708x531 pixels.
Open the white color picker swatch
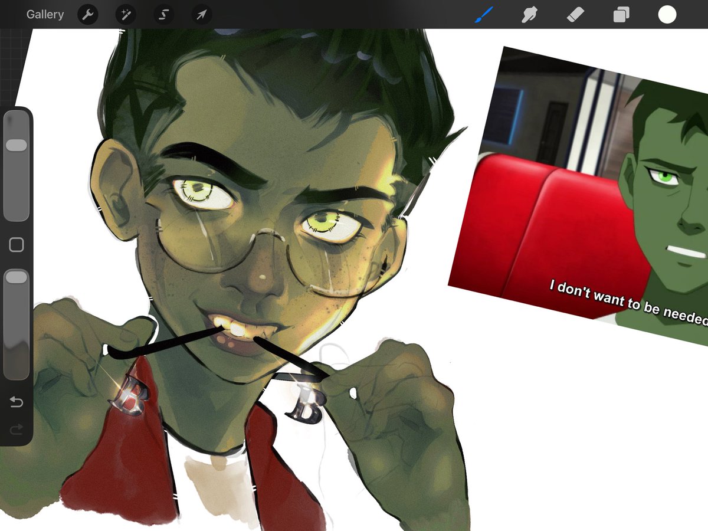point(667,15)
